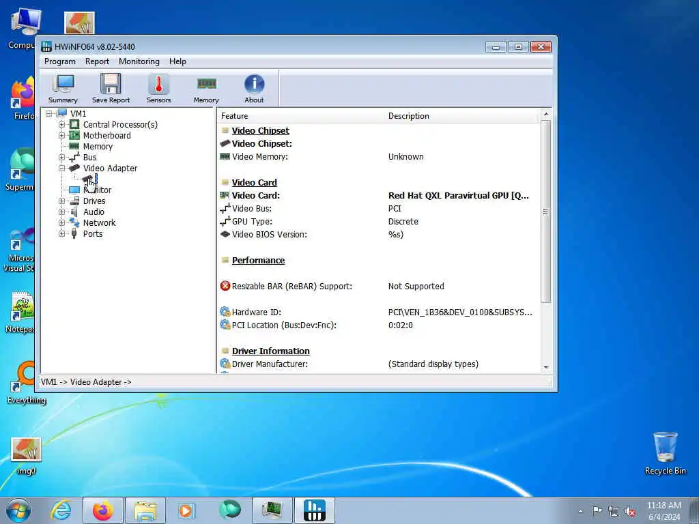The height and width of the screenshot is (524, 699).
Task: Select Motherboard in the tree
Action: 107,136
